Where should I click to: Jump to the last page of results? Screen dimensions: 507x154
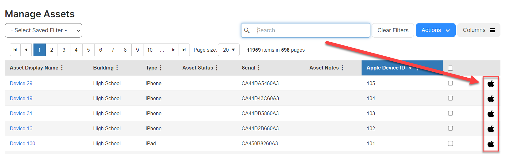[184, 50]
